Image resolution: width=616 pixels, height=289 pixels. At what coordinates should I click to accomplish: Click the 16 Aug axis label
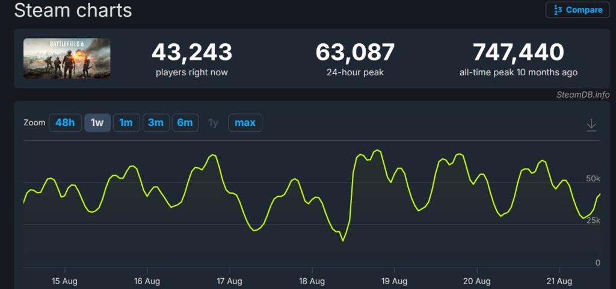(147, 281)
